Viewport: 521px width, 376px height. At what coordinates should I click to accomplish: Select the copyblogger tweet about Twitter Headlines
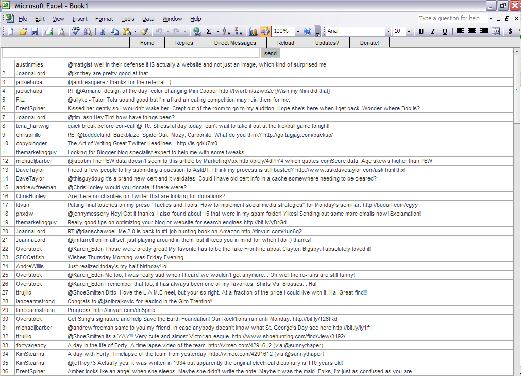pos(290,143)
